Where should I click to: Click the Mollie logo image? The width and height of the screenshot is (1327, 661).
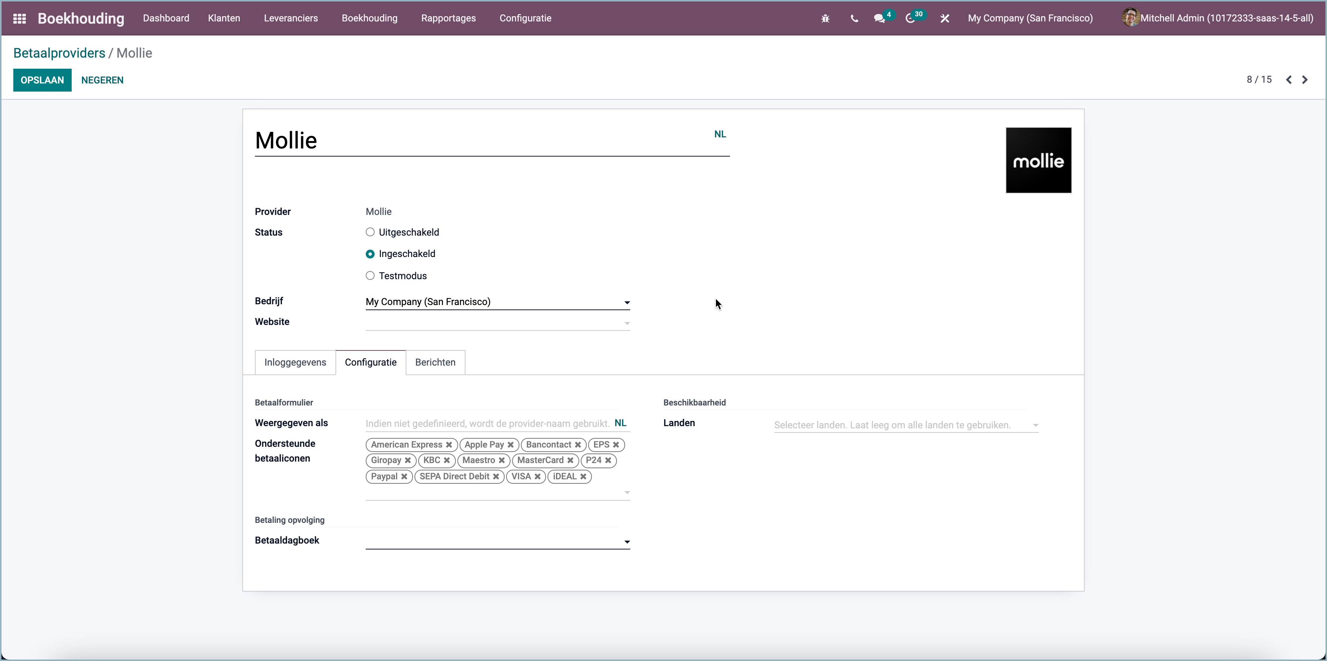[x=1038, y=161]
